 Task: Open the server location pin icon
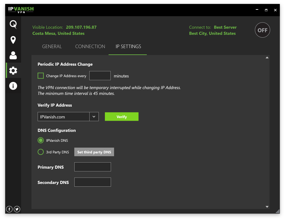coord(13,40)
